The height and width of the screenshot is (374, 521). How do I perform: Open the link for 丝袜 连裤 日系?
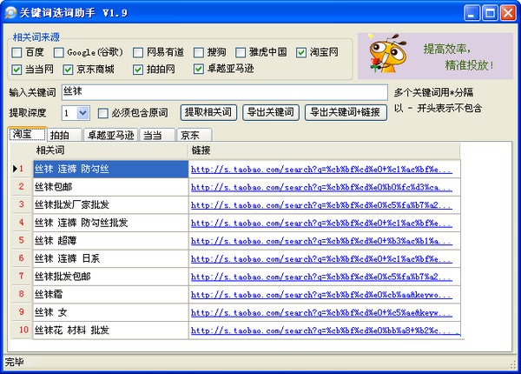[x=321, y=259]
